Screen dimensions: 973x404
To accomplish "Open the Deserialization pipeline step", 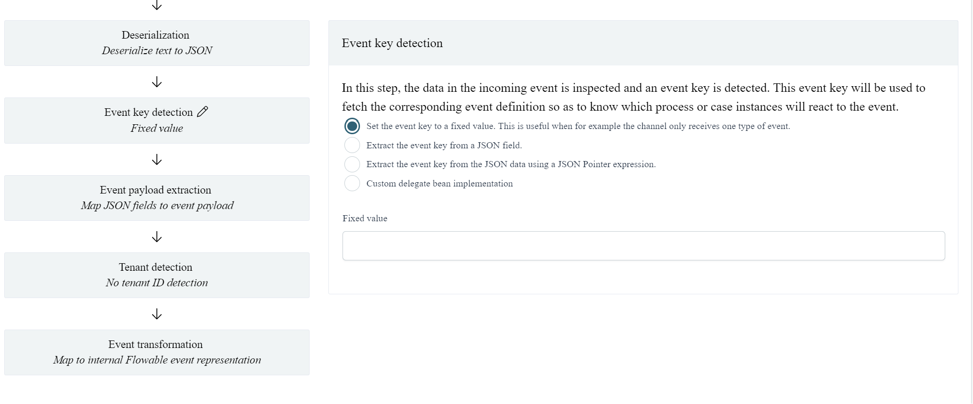I will (157, 43).
